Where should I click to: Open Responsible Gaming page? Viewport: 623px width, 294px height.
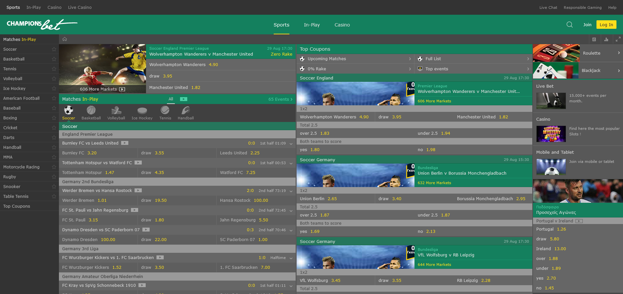click(x=583, y=8)
